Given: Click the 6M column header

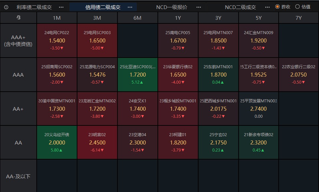Looking at the screenshot, I should (137, 18).
